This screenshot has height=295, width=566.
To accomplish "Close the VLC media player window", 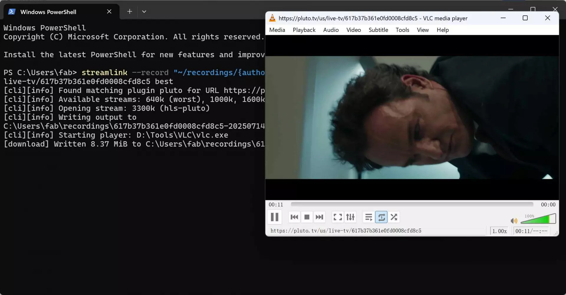I will (547, 18).
